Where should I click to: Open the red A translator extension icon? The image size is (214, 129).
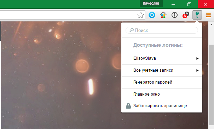(186, 15)
